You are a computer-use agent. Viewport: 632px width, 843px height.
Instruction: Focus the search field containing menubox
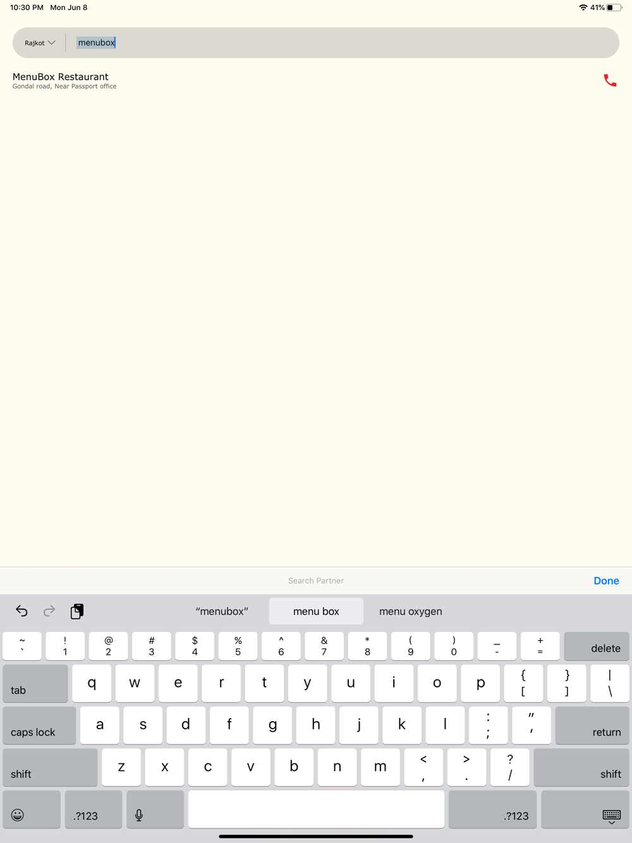click(x=341, y=43)
